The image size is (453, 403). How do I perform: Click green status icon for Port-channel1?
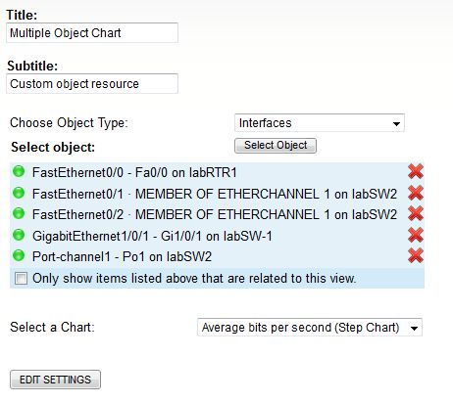tap(19, 255)
